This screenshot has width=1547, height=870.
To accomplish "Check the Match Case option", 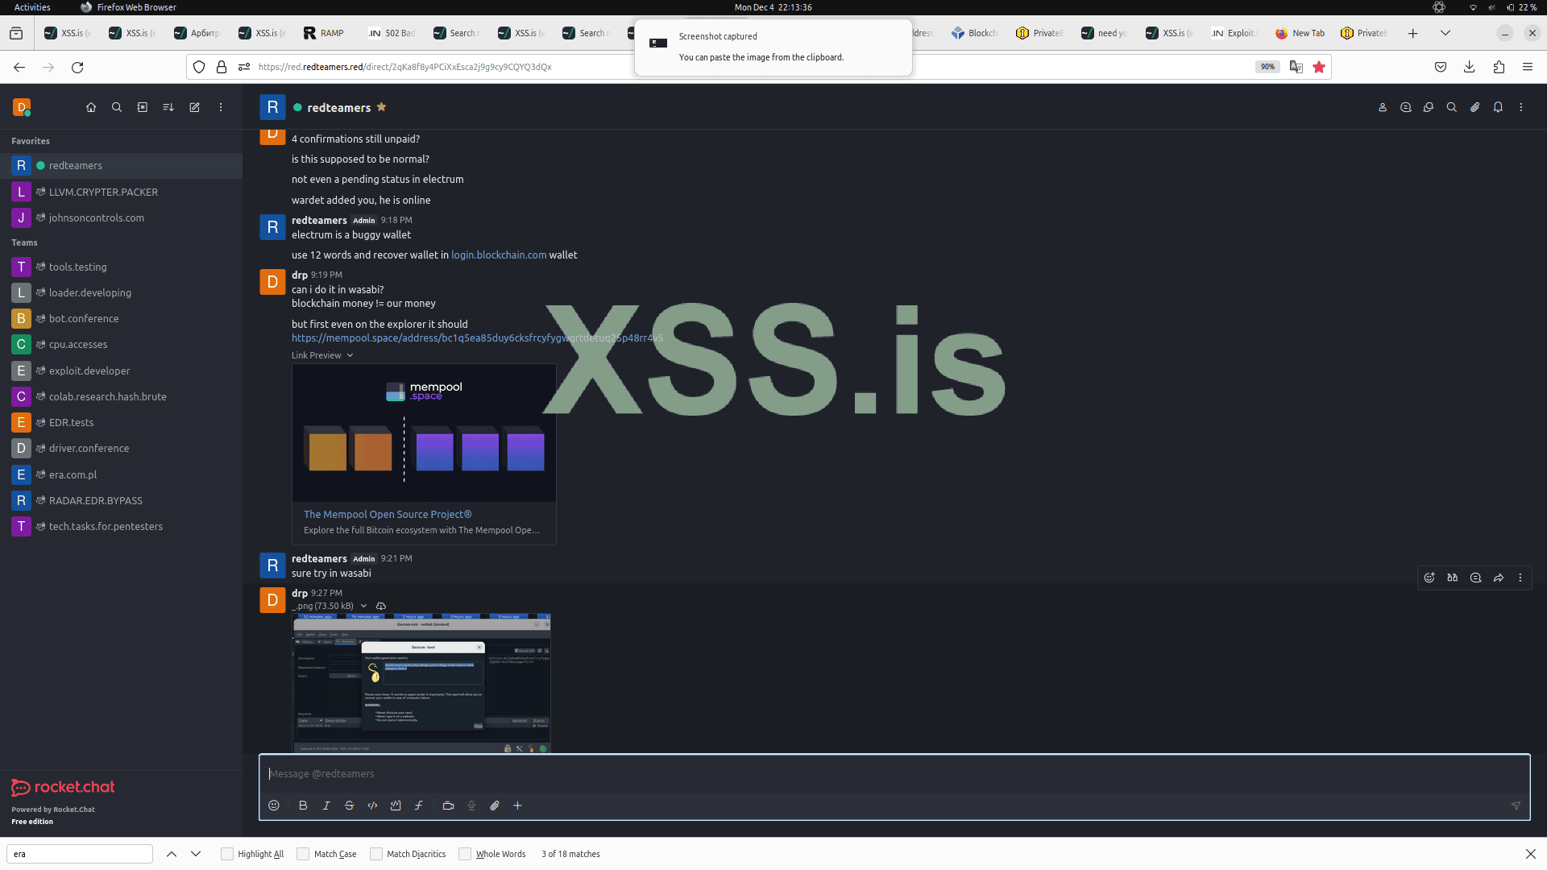I will coord(303,854).
